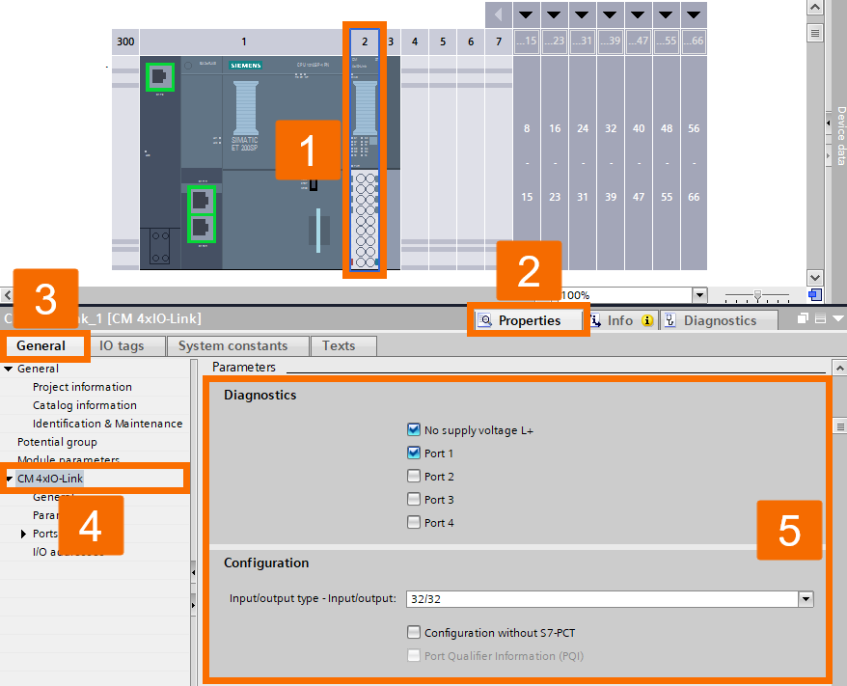Collapse the CM 4xIO-Link tree node arrow
The height and width of the screenshot is (686, 847).
10,479
